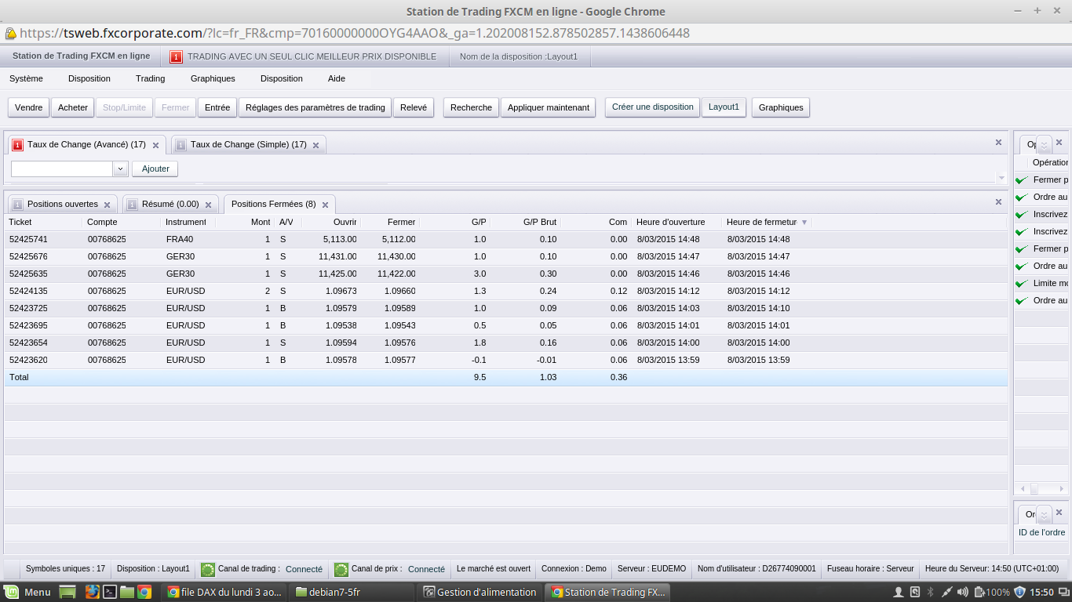Open the instrument combo box arrow
This screenshot has width=1072, height=602.
(x=120, y=169)
